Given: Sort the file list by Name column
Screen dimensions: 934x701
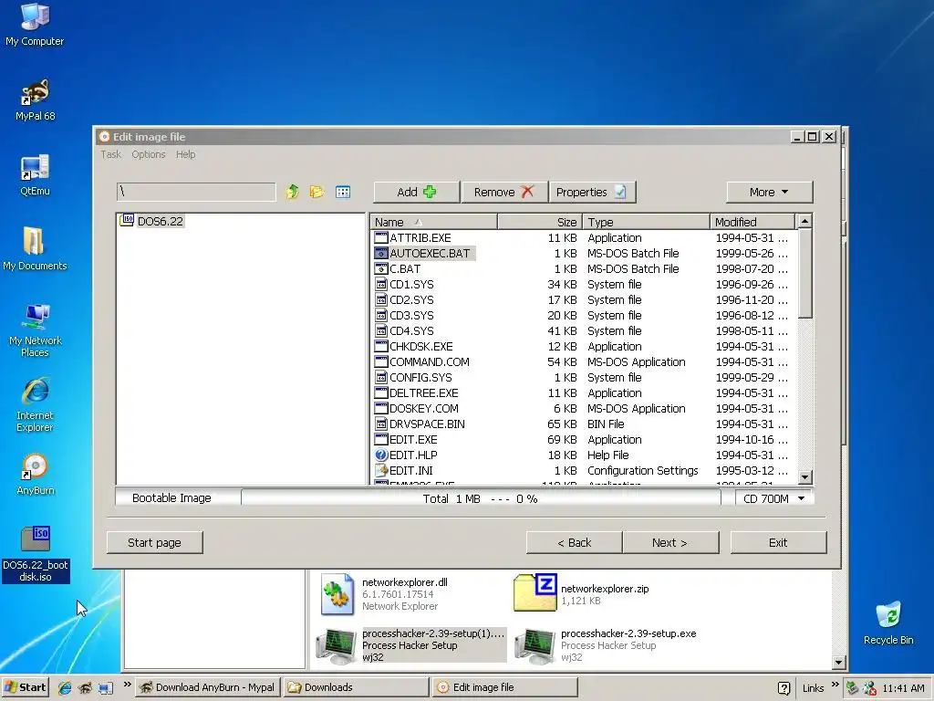Looking at the screenshot, I should click(433, 222).
